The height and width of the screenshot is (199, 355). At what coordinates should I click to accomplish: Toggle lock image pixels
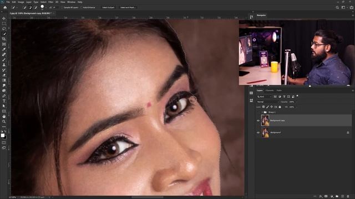pyautogui.click(x=267, y=107)
